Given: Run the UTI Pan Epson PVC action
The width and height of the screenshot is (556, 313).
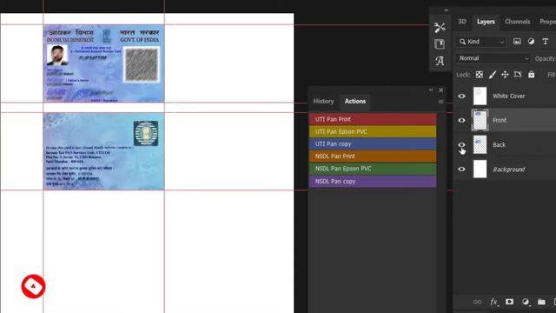Looking at the screenshot, I should [x=373, y=131].
